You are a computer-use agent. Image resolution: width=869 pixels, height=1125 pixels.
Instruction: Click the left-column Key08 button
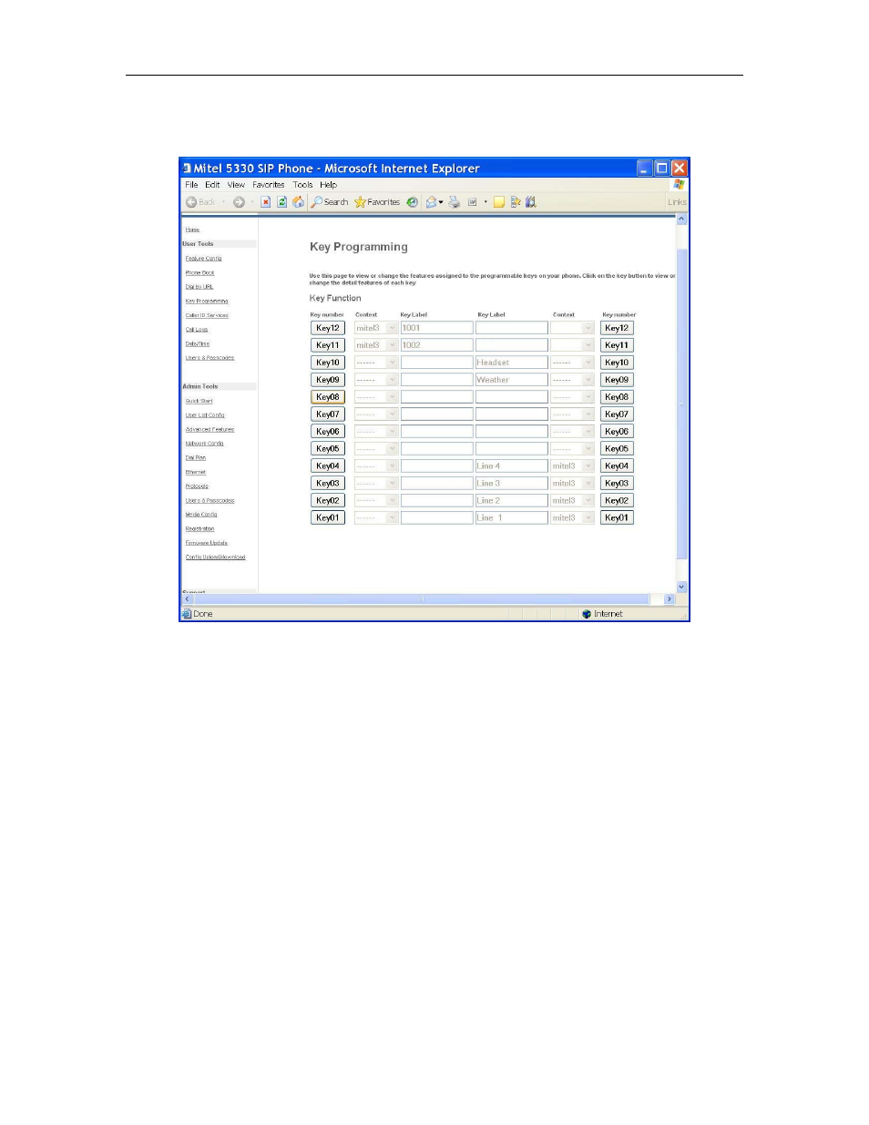click(x=328, y=397)
